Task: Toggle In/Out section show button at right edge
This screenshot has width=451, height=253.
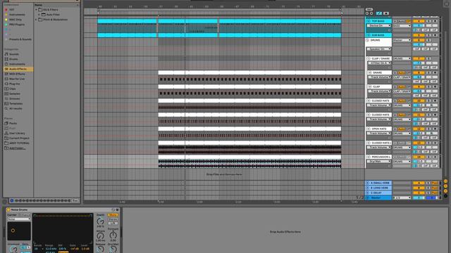Action: (445, 181)
